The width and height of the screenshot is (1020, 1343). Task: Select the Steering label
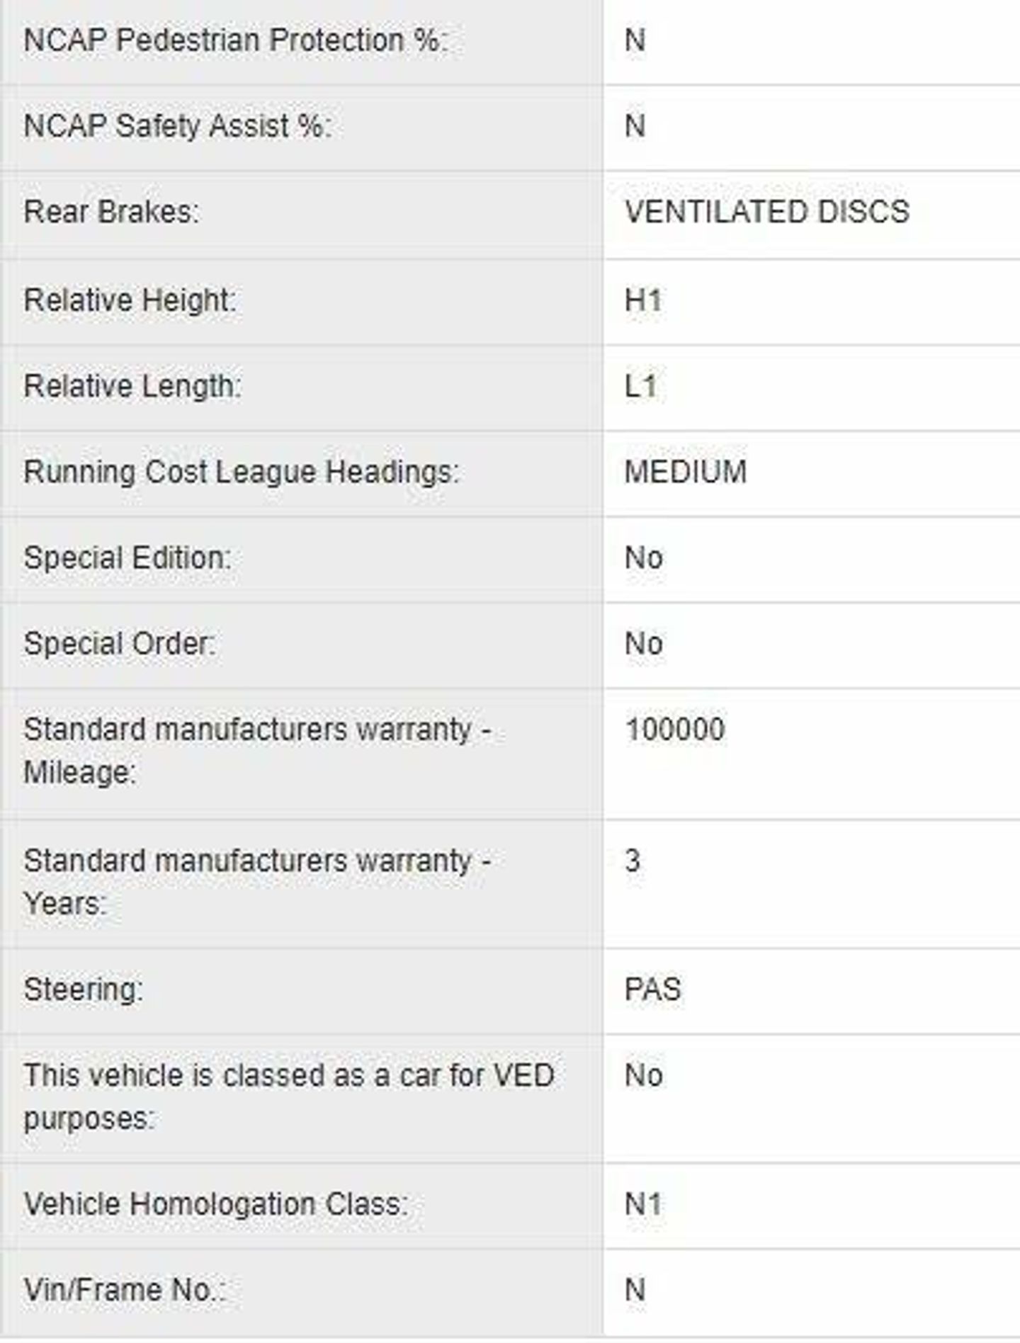pos(83,990)
